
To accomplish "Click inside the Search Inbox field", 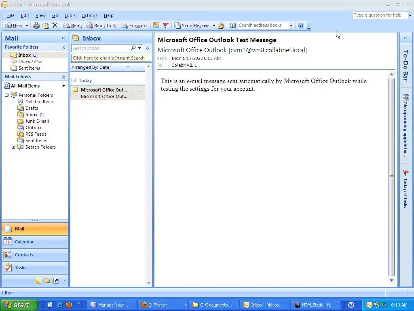I will [100, 48].
